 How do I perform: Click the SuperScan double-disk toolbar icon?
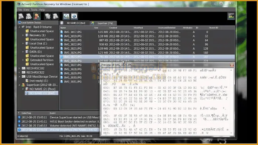click(x=29, y=16)
